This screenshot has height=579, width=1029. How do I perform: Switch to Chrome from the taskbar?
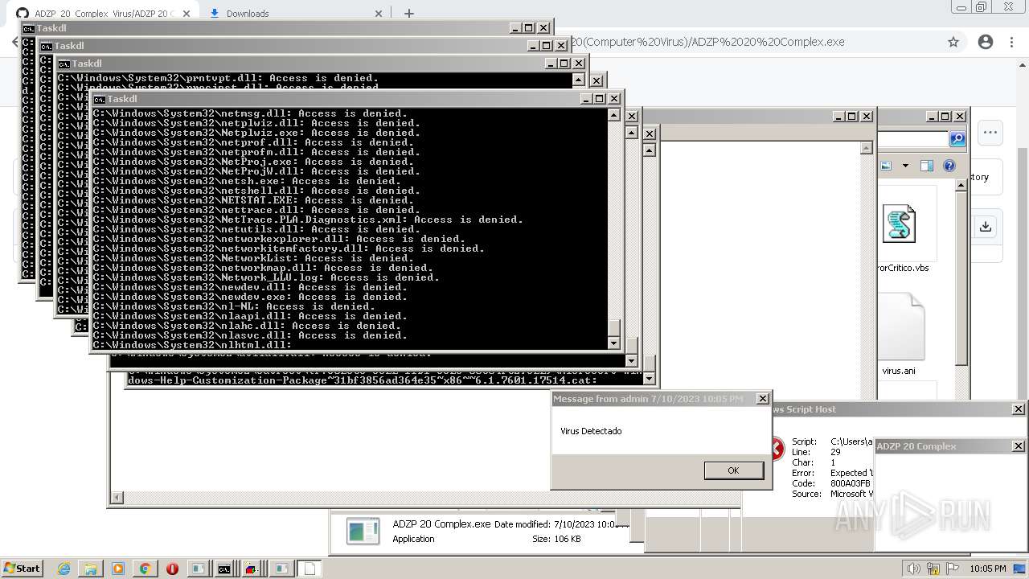pyautogui.click(x=145, y=569)
